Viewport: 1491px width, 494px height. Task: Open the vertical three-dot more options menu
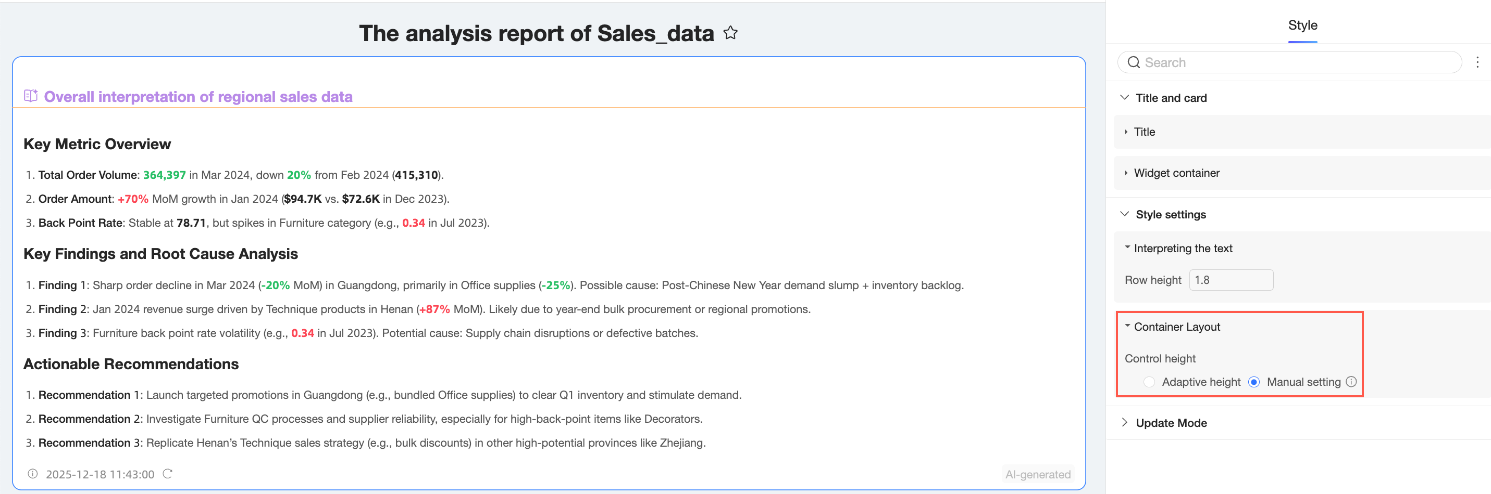tap(1477, 62)
